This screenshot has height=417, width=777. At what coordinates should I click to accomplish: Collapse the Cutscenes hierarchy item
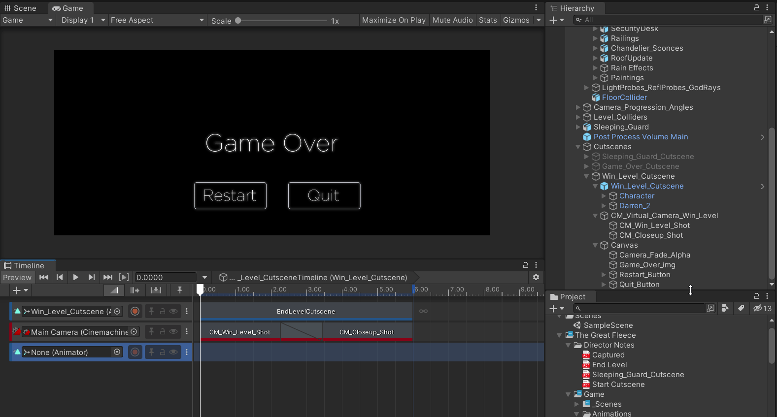578,147
